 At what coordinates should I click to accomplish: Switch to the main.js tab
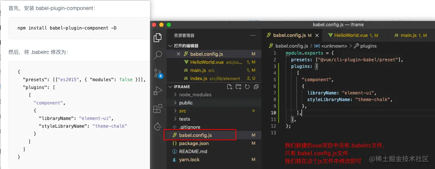411,35
